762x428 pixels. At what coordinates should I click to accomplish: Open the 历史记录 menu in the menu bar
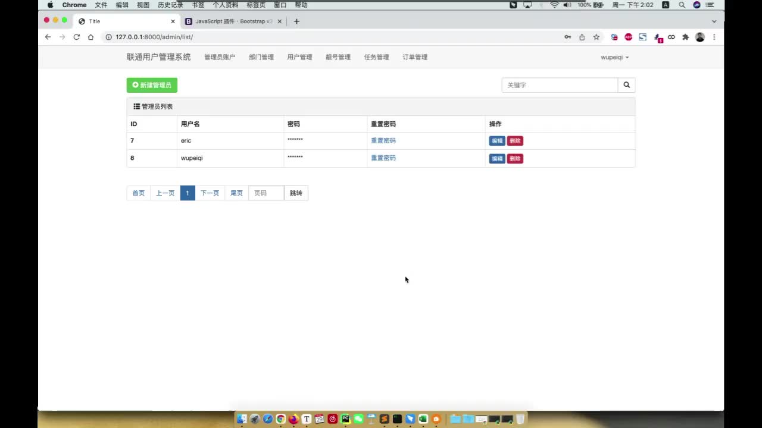tap(170, 5)
